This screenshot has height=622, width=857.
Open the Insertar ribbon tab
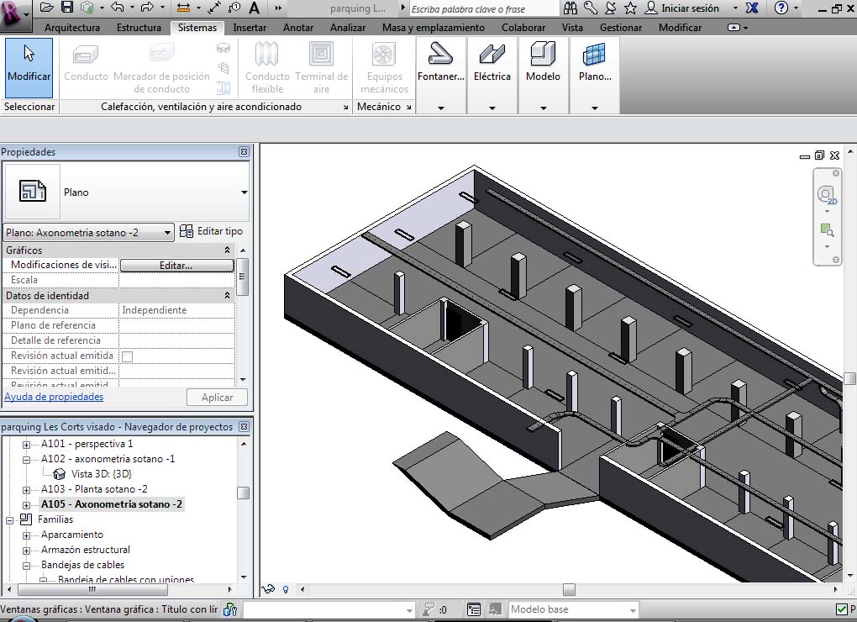pos(250,28)
